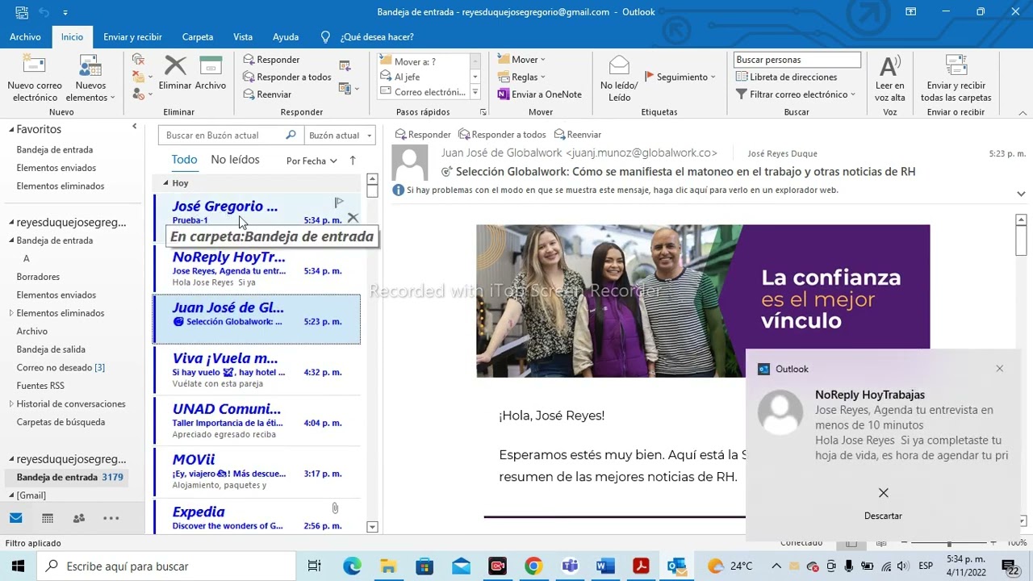Collapse the Hoy group header
Viewport: 1033px width, 581px height.
[x=165, y=183]
